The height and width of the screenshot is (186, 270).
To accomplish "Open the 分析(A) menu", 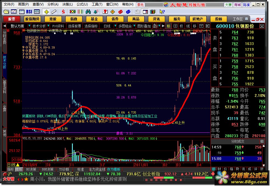I will 53,4.
